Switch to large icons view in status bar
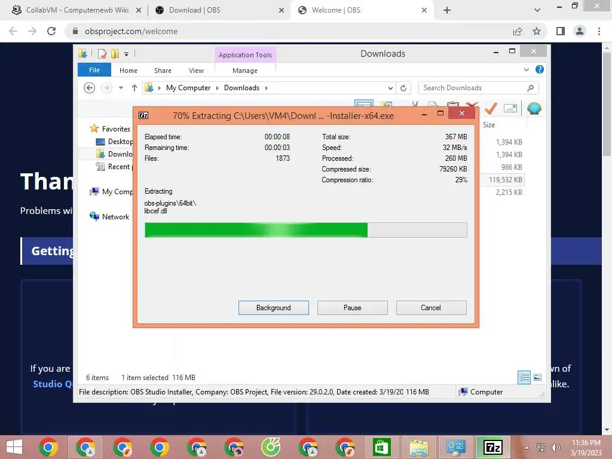 (537, 377)
